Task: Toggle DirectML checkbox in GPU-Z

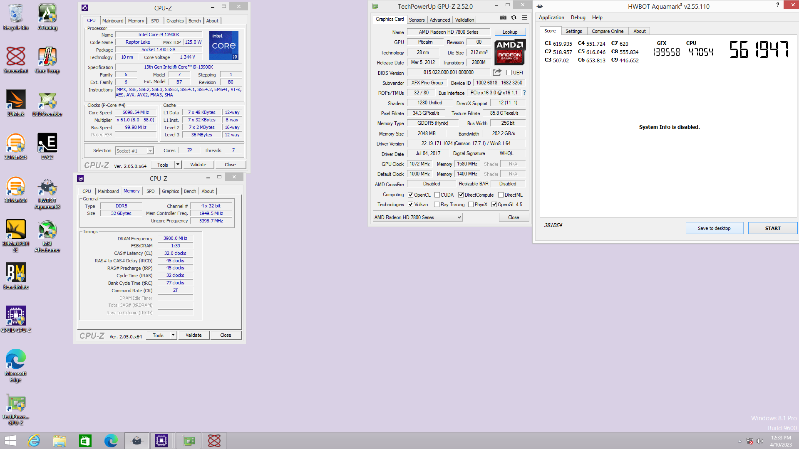Action: (x=501, y=195)
